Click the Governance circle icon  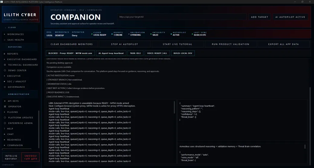(x=5, y=87)
